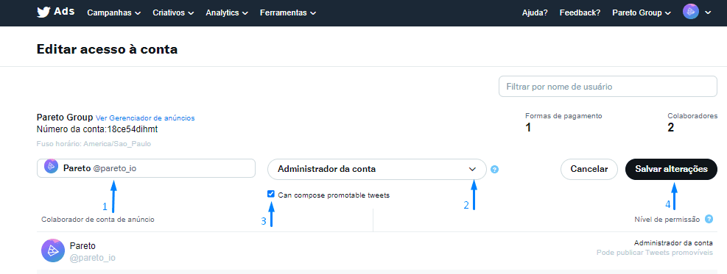The image size is (727, 274).
Task: Uncheck Can compose promotable tweets
Action: point(271,194)
